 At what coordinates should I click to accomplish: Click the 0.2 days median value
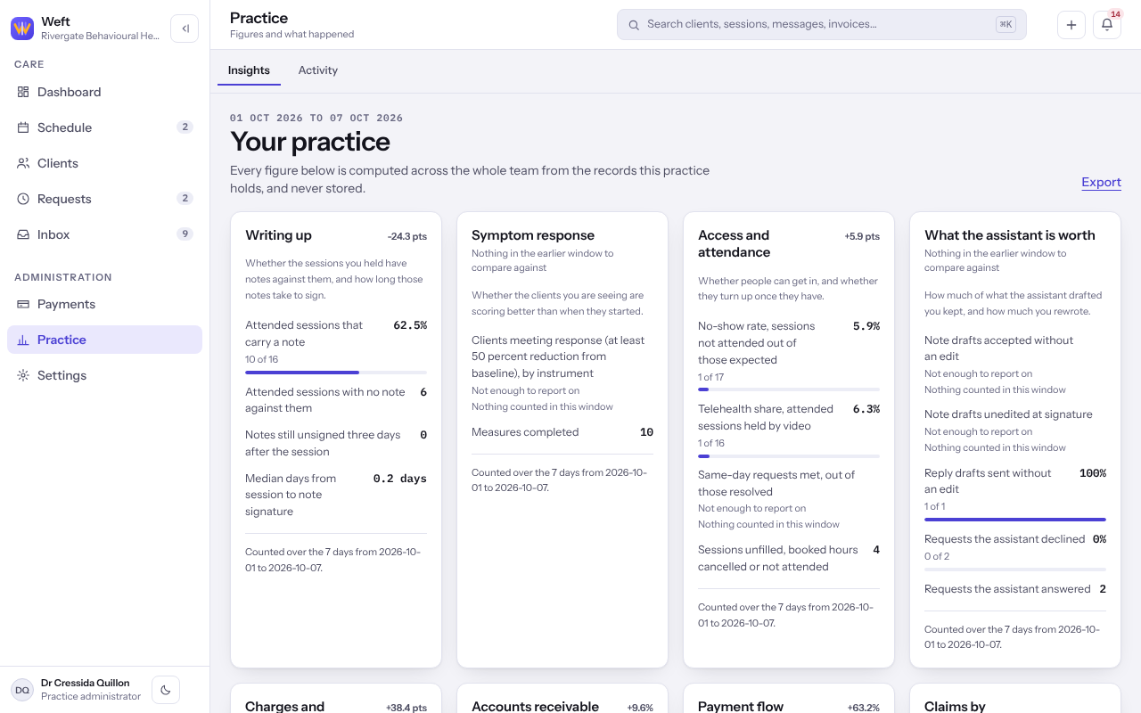click(400, 479)
